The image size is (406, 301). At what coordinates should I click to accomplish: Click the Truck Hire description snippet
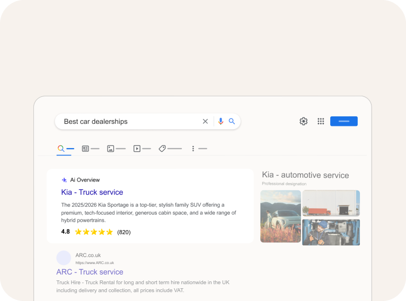coord(143,286)
